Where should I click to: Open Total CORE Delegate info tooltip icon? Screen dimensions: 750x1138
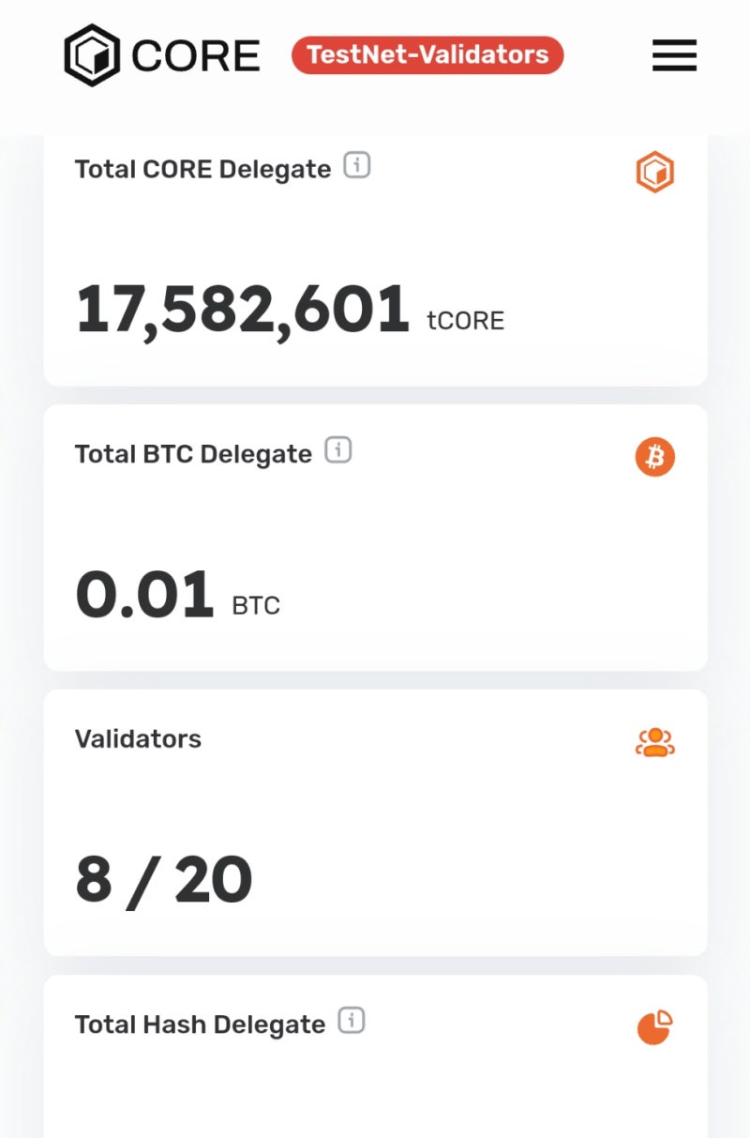pyautogui.click(x=357, y=166)
